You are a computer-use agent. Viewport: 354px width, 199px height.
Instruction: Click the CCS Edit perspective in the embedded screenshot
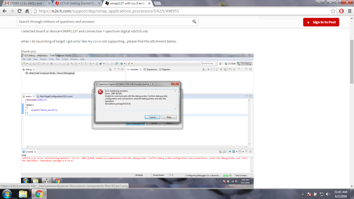point(230,64)
